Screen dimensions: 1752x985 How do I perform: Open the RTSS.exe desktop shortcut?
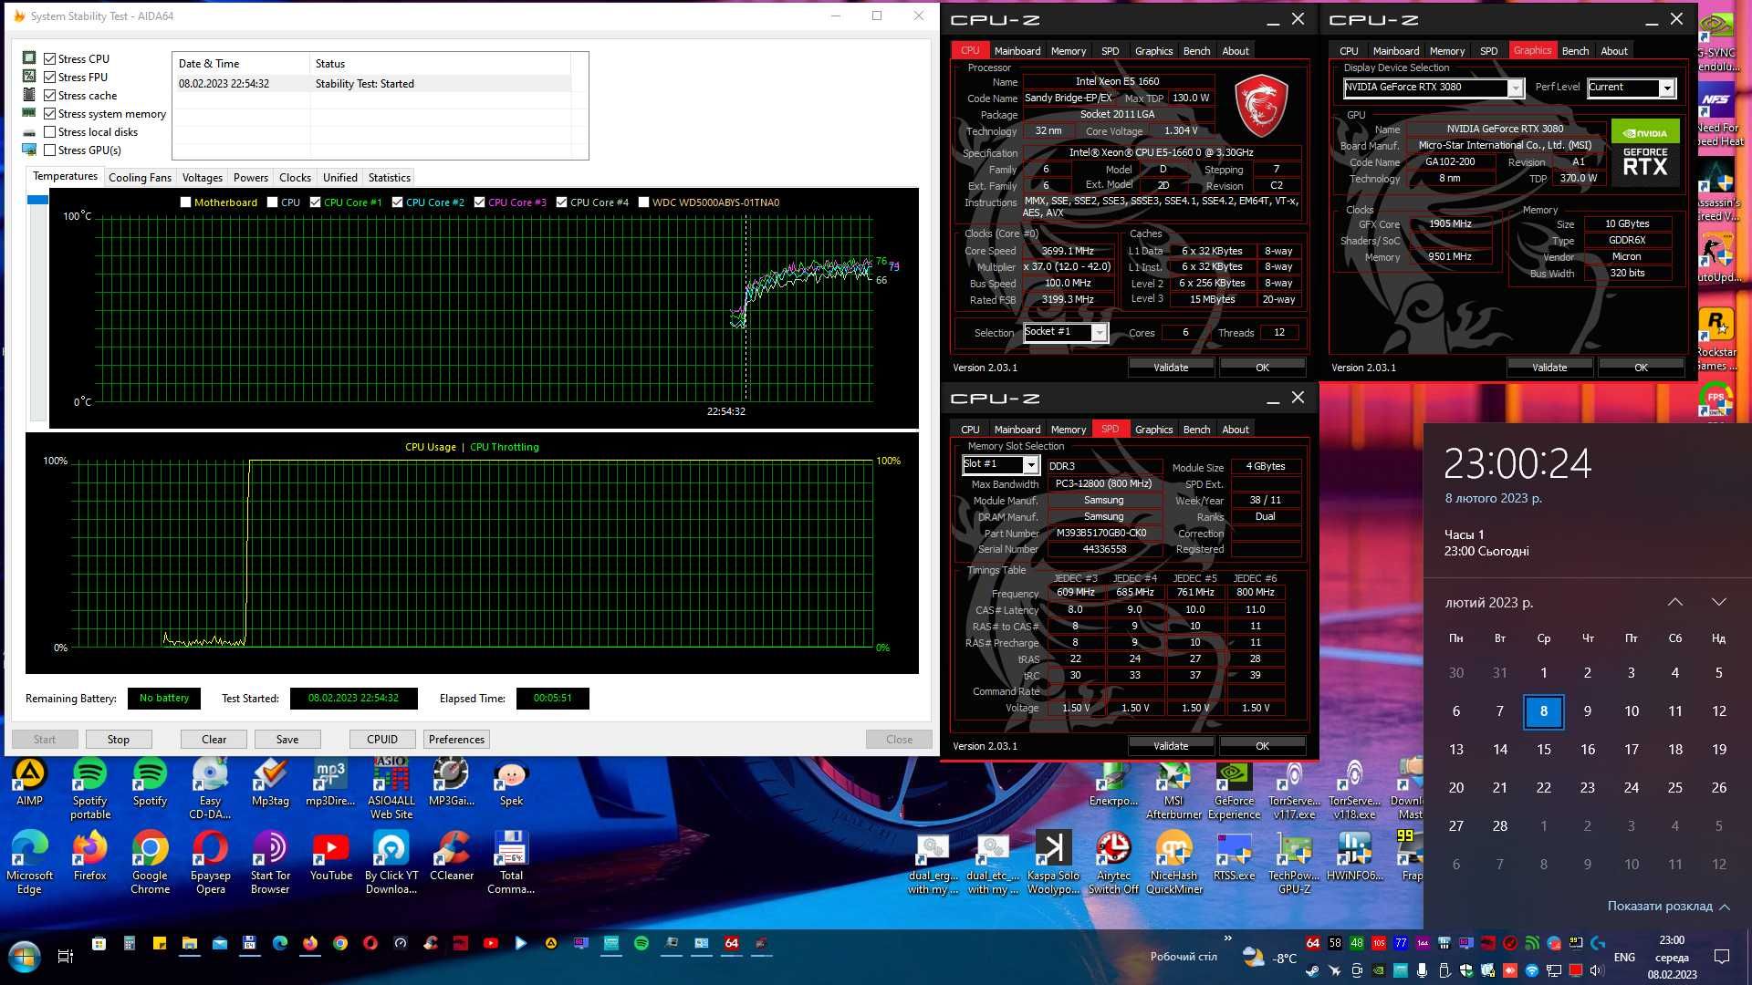click(x=1234, y=856)
